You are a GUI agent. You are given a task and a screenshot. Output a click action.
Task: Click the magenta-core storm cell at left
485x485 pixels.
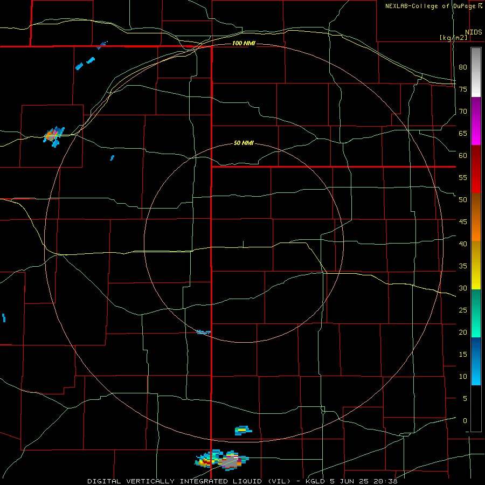(x=54, y=136)
